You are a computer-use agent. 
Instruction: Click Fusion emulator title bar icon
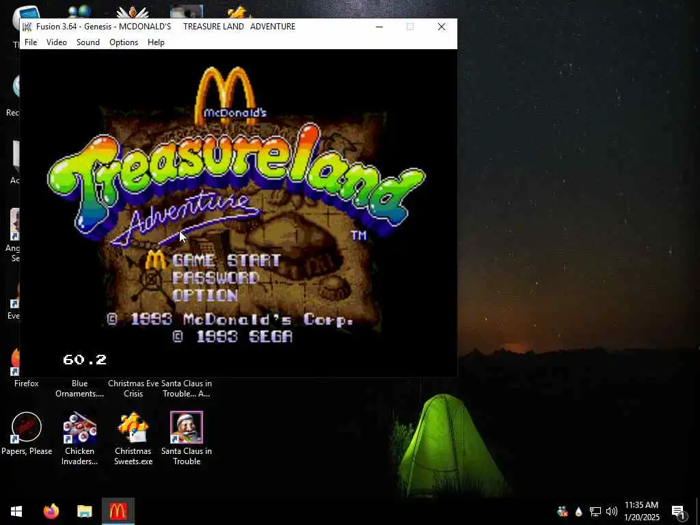27,27
